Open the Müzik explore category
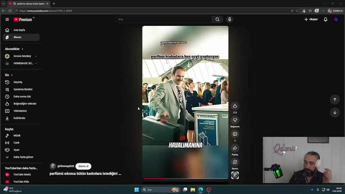This screenshot has width=345, height=194. click(x=21, y=136)
